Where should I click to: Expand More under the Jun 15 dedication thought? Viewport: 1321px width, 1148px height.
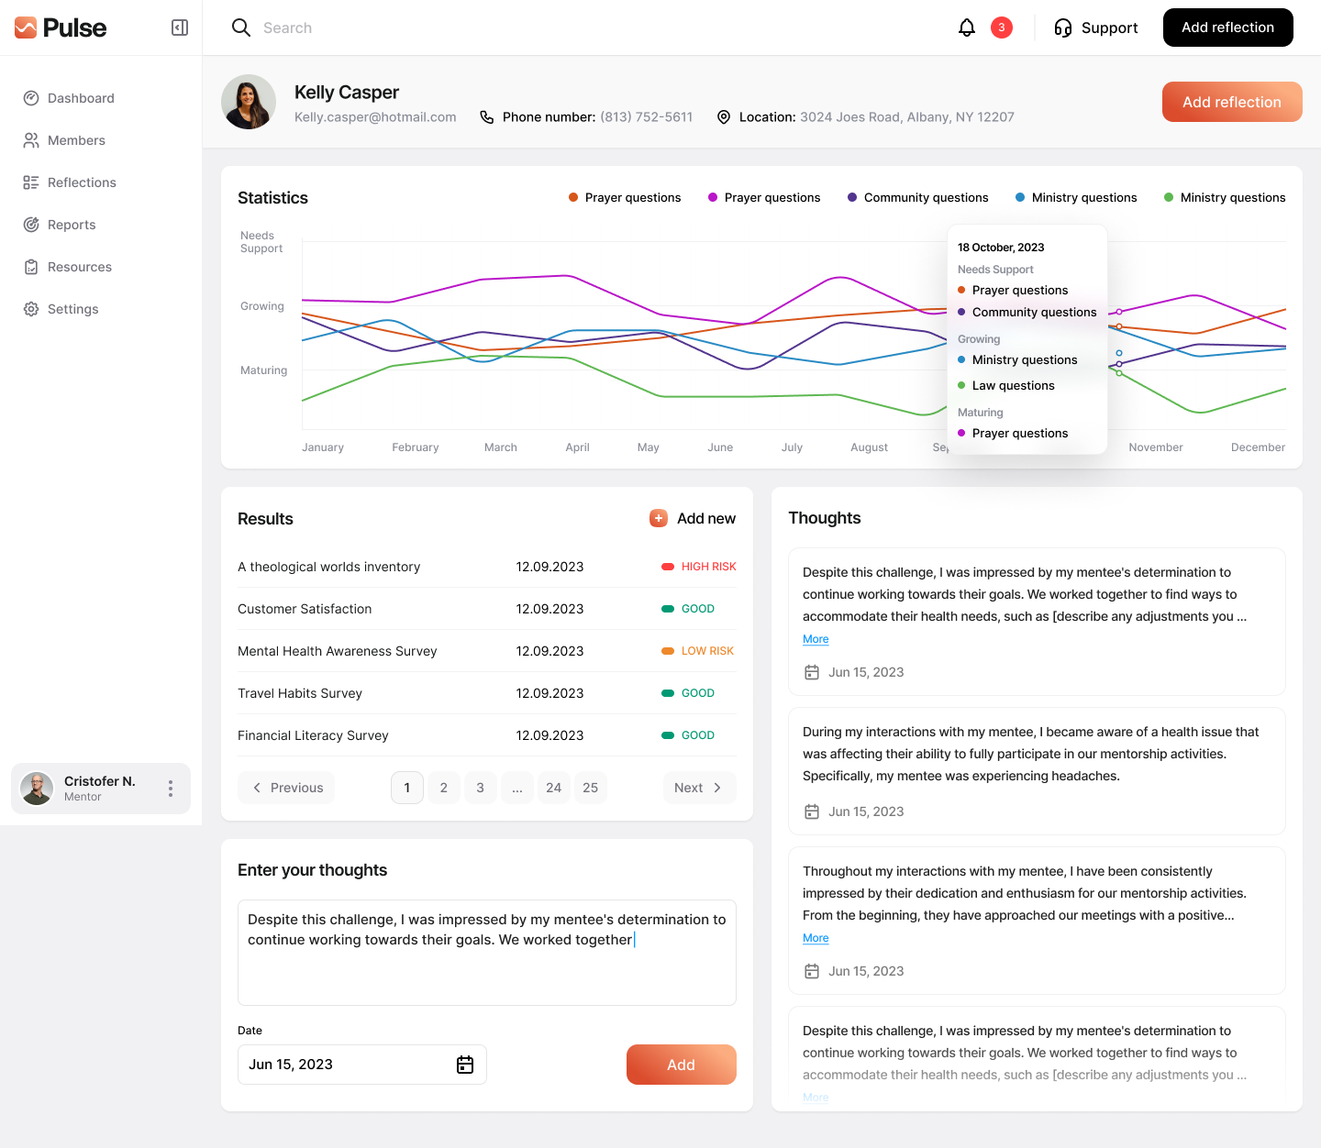[815, 938]
